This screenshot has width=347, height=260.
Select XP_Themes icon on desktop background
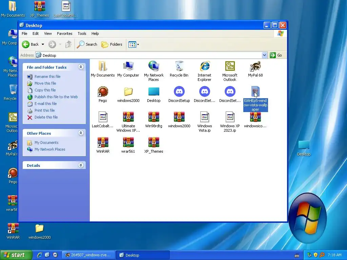40,6
